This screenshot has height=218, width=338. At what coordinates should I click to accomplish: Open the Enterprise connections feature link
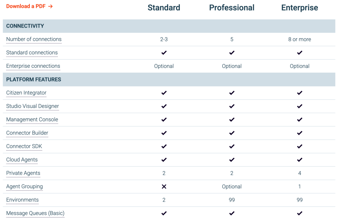tap(33, 66)
